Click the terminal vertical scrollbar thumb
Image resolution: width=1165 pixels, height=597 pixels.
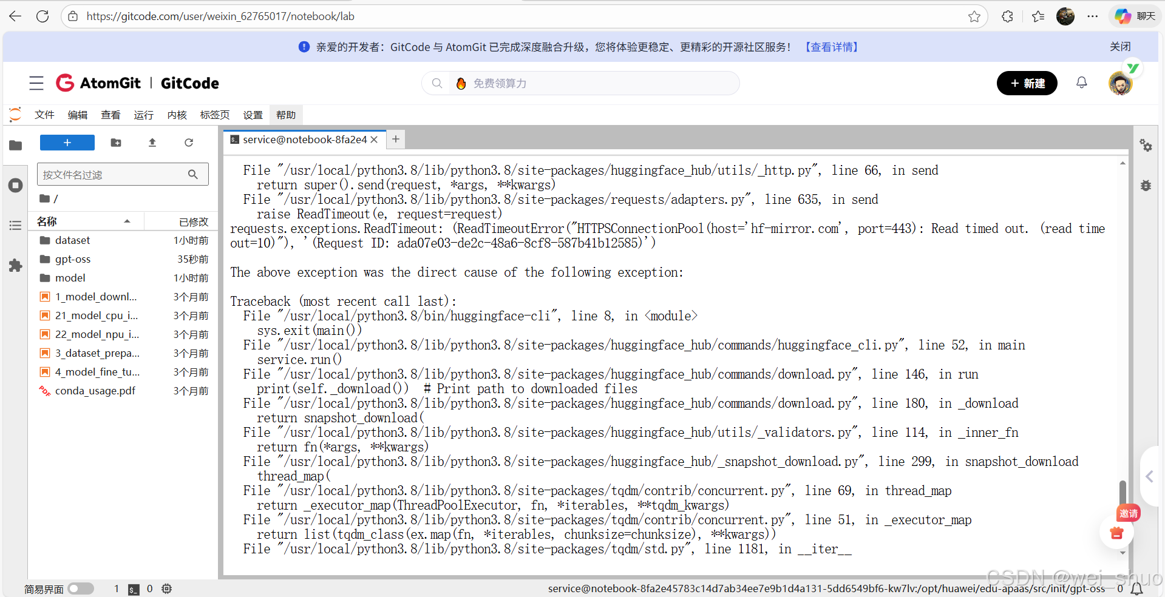coord(1123,494)
